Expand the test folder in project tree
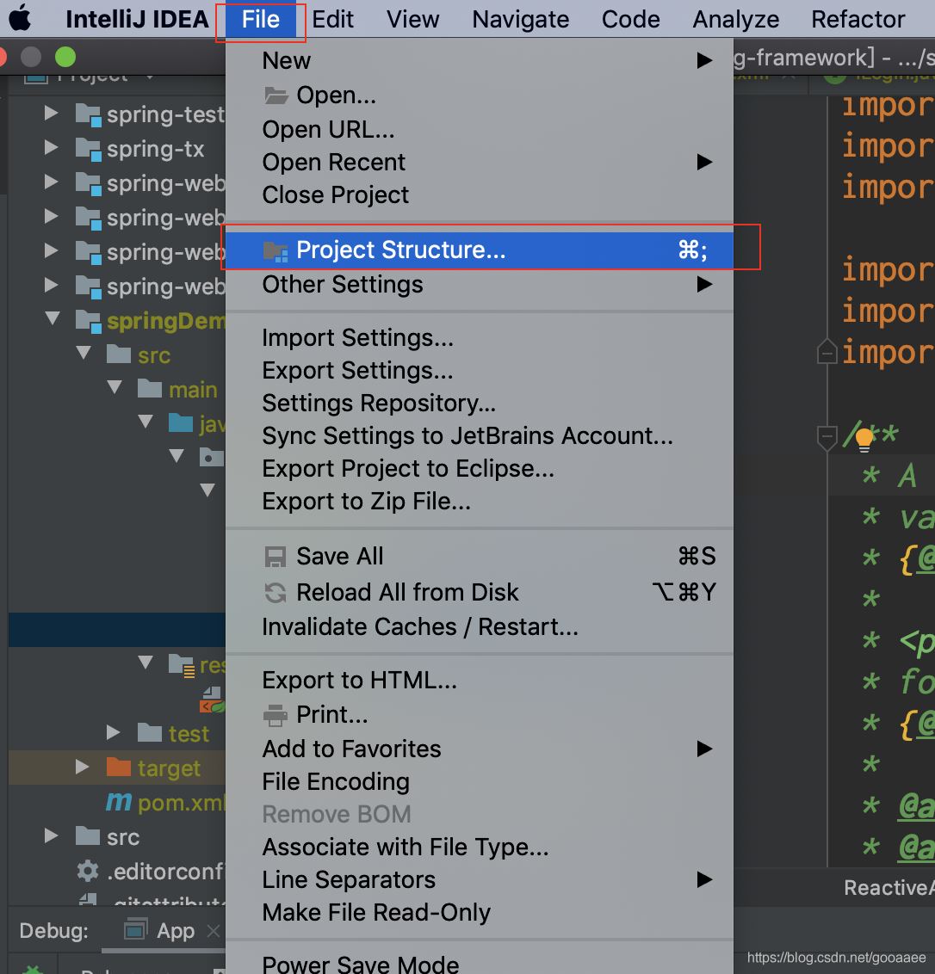935x974 pixels. pyautogui.click(x=114, y=732)
